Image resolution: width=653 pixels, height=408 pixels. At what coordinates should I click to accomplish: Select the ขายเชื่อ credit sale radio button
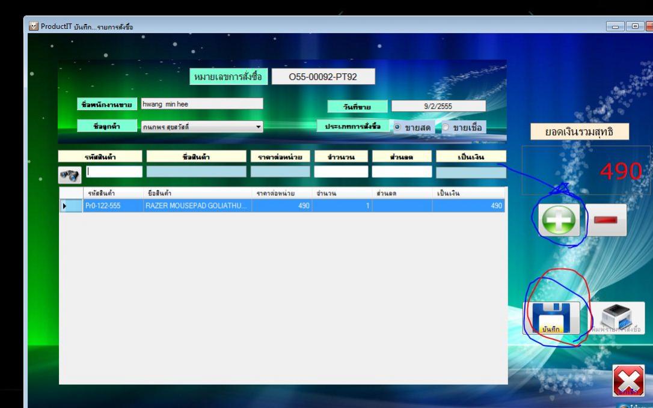coord(446,127)
